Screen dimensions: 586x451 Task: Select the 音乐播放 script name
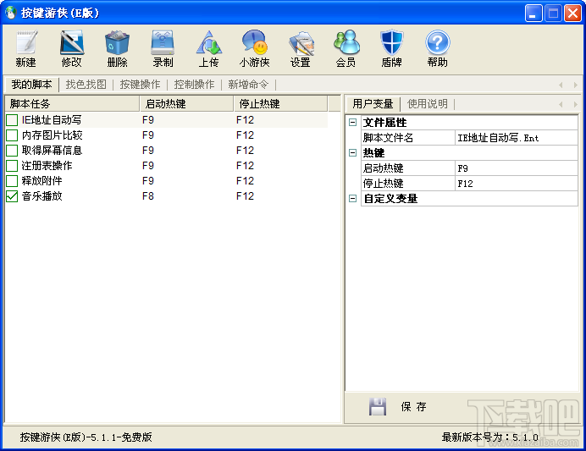tap(41, 196)
